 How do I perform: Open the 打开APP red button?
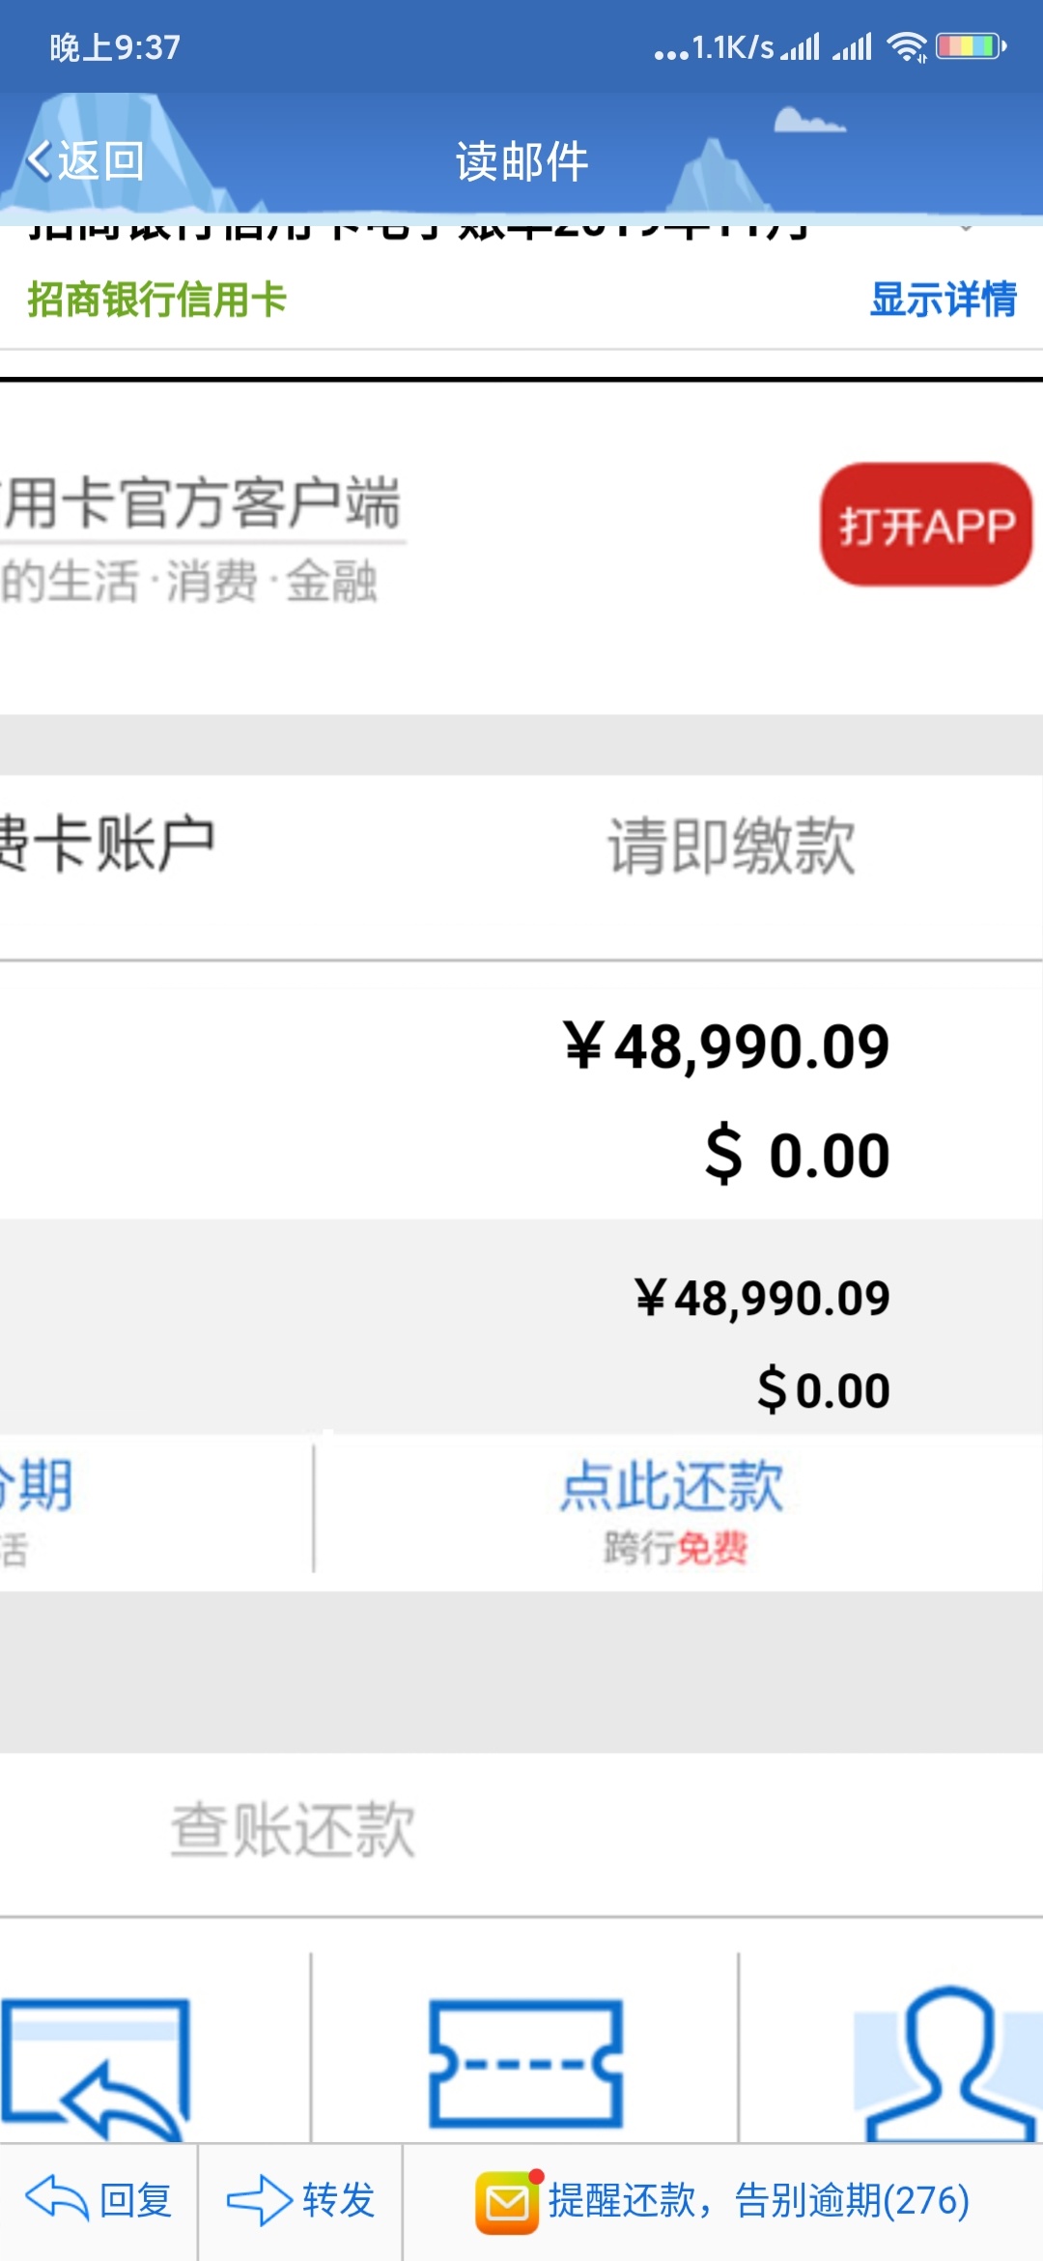pos(926,525)
